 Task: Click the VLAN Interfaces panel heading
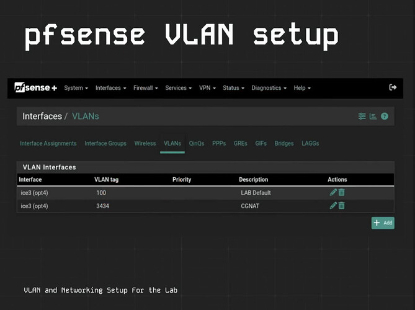49,167
